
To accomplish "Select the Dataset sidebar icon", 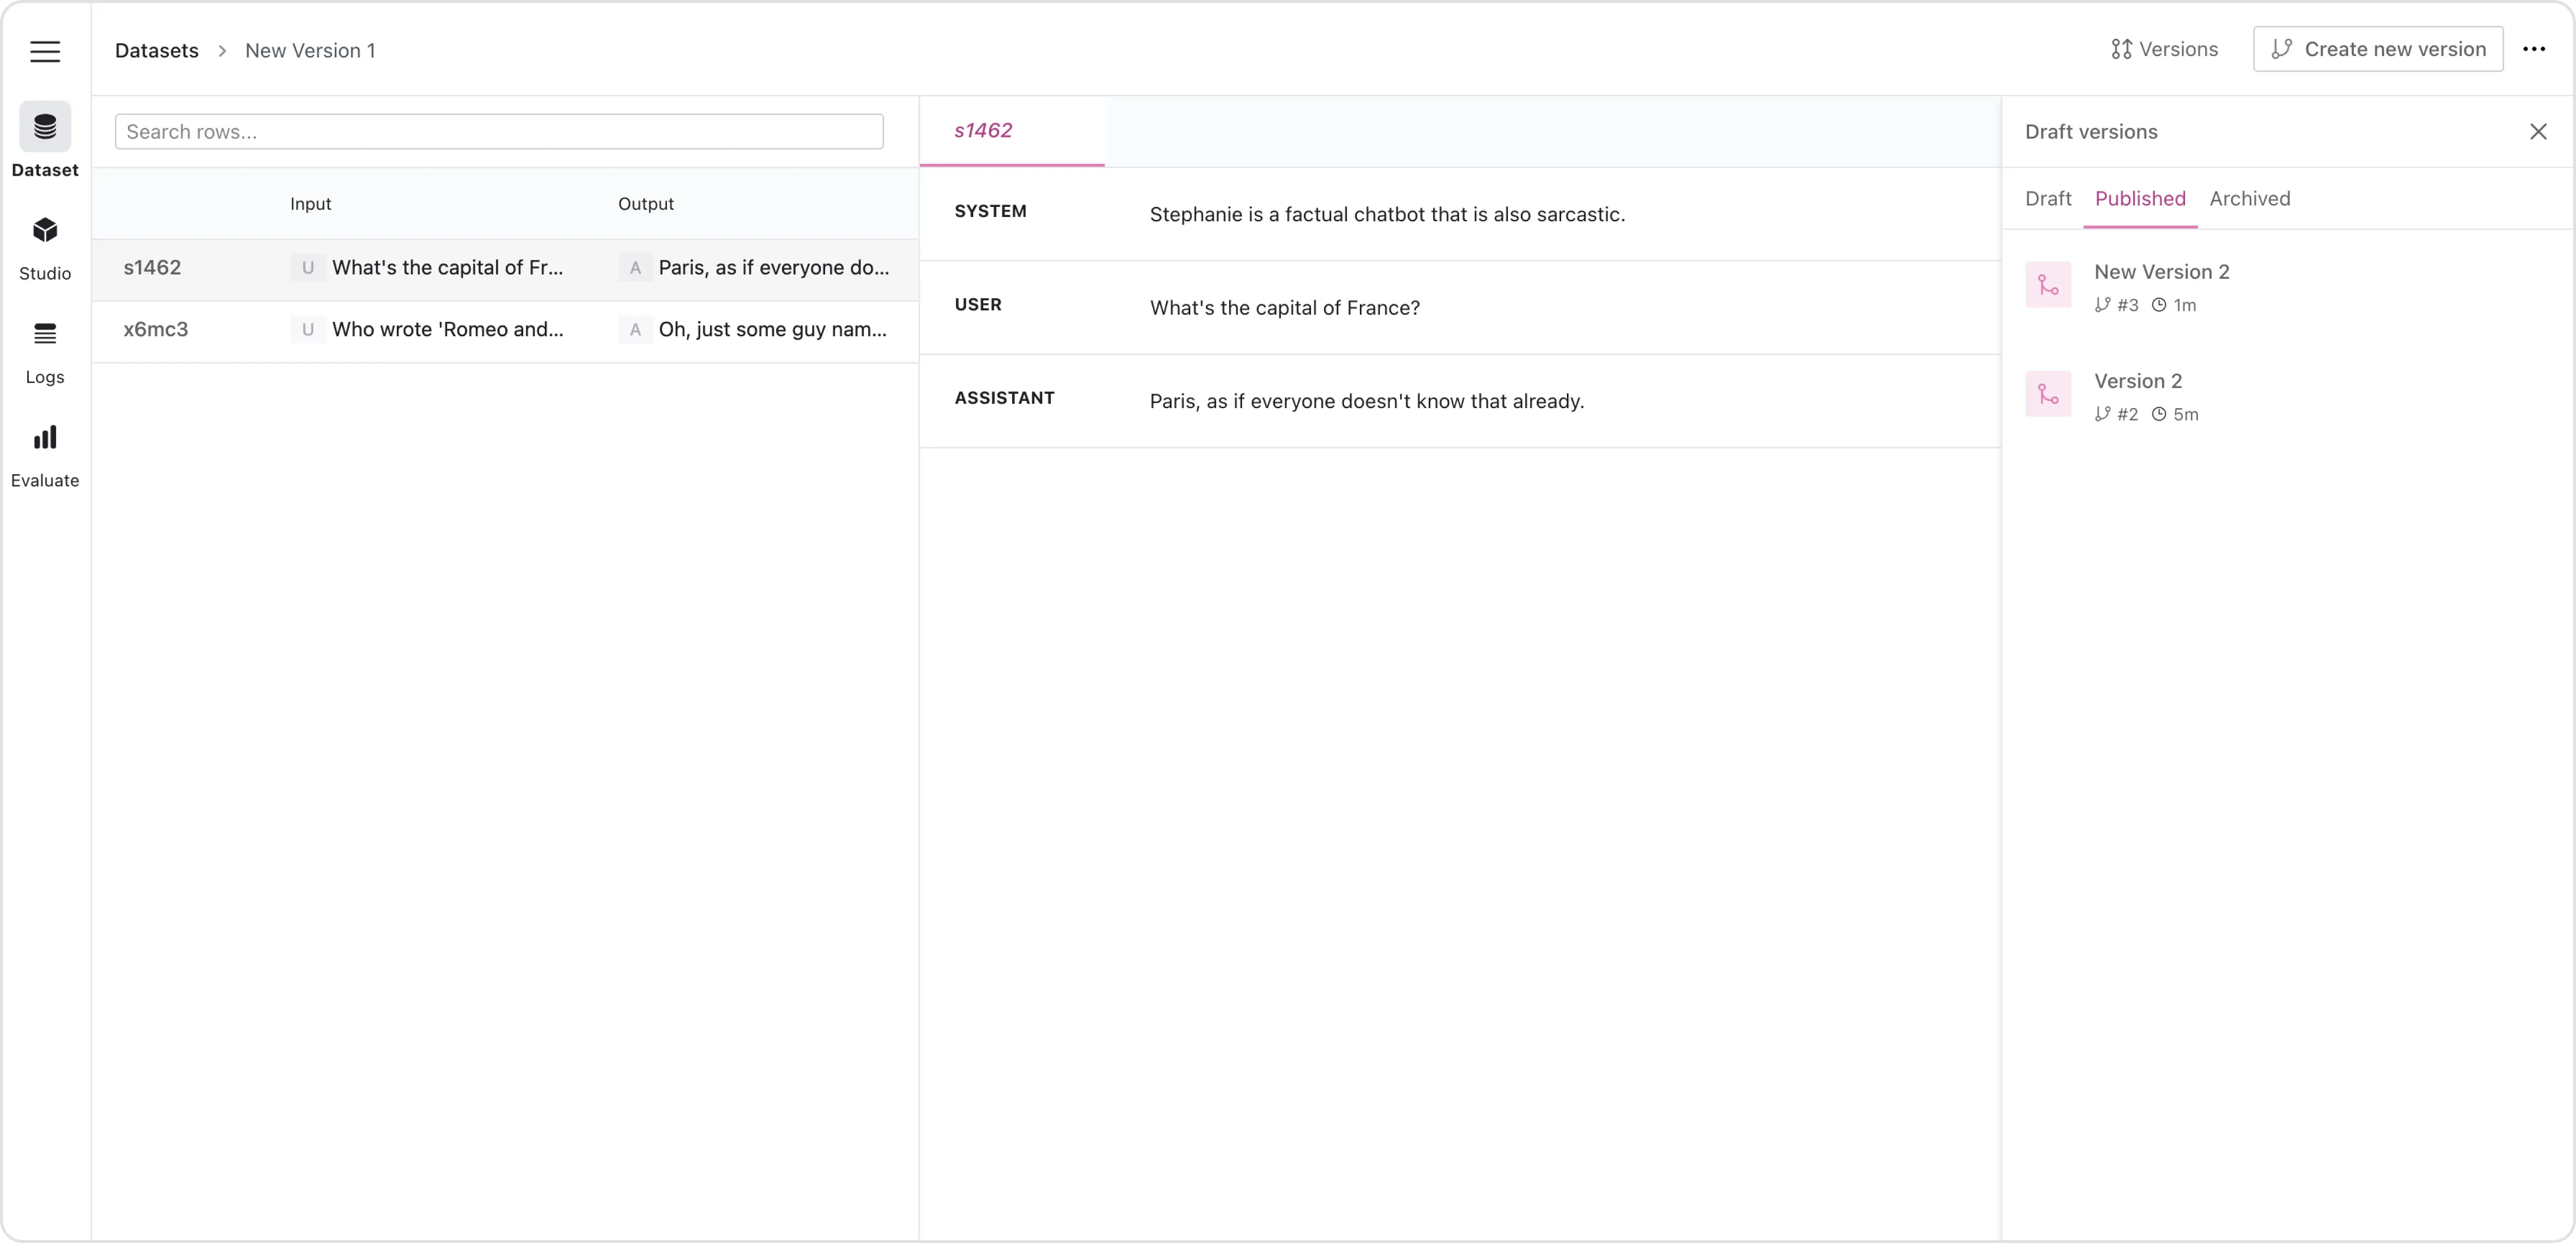I will [x=45, y=127].
